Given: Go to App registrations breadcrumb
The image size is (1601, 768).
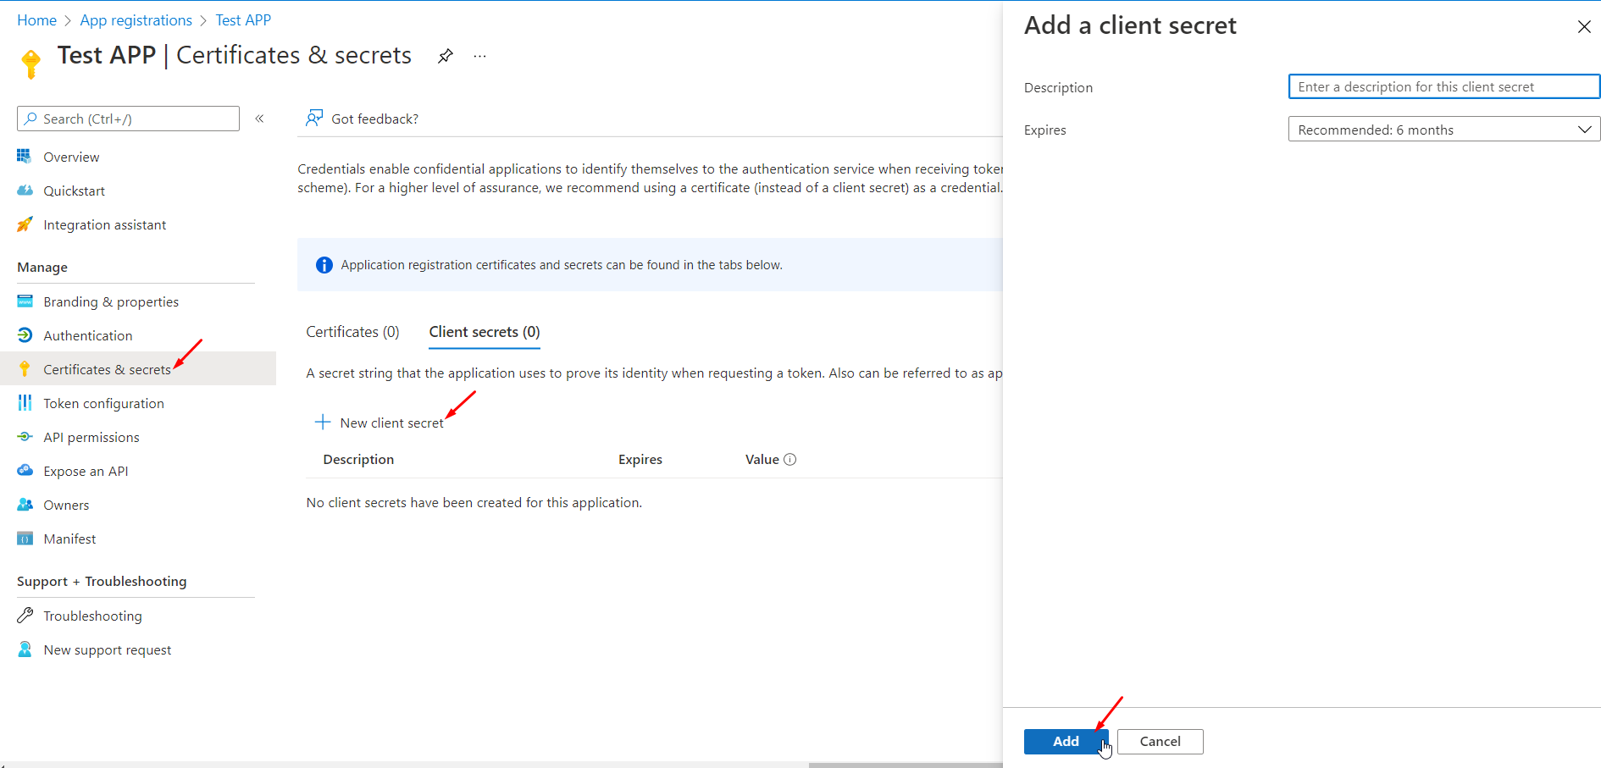Looking at the screenshot, I should [136, 20].
